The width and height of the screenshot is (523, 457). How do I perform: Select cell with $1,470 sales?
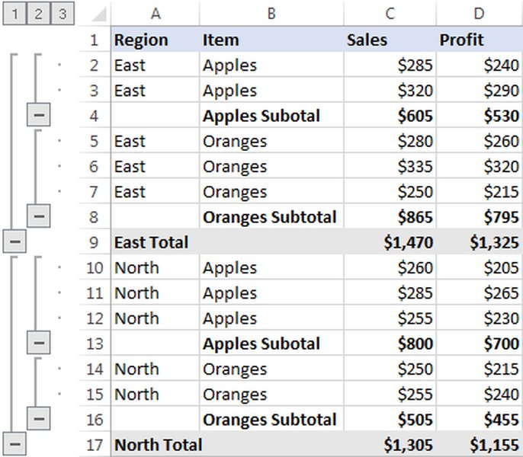click(390, 242)
